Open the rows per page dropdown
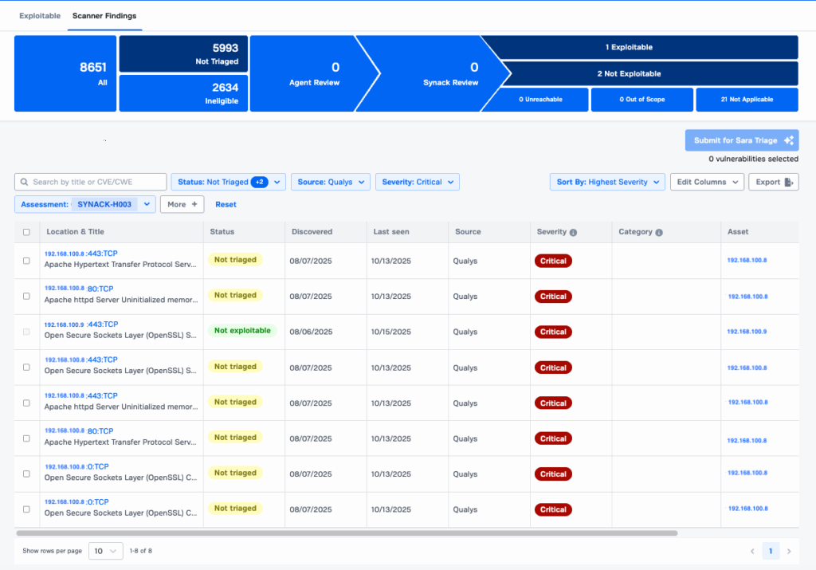 pos(105,551)
